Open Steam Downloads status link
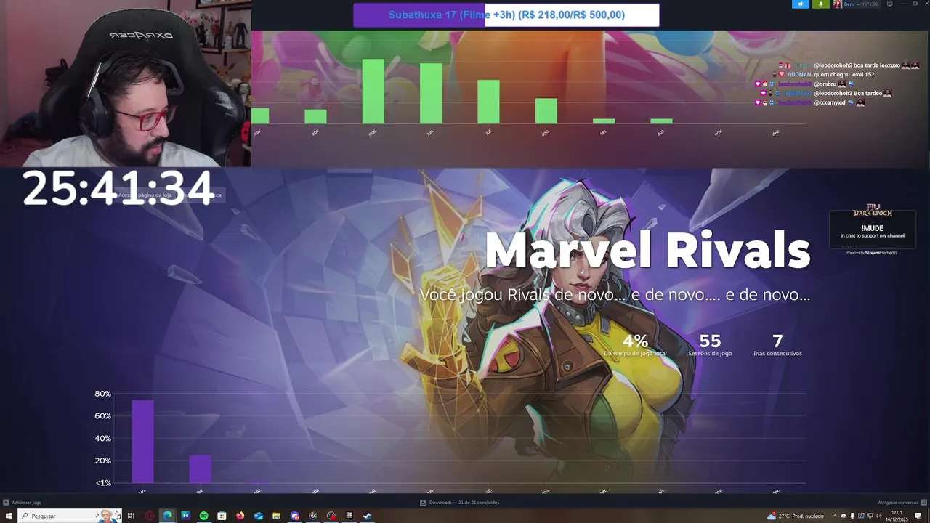 coord(459,503)
